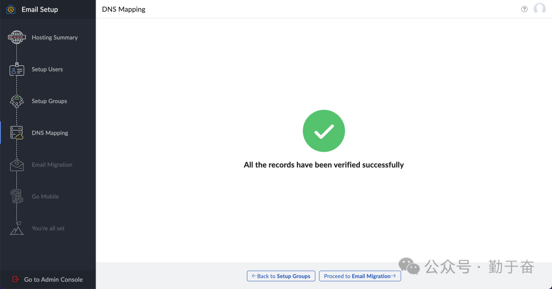
Task: Click the Email Migration envelope icon
Action: [17, 165]
